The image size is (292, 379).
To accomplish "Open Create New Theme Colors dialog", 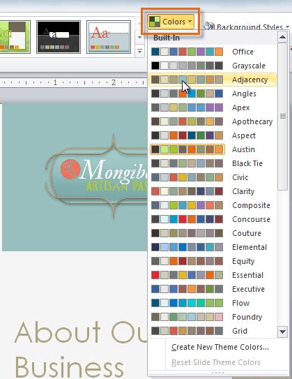I will tap(220, 347).
